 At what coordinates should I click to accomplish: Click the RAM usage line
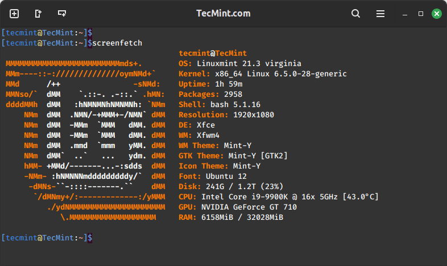click(x=231, y=217)
